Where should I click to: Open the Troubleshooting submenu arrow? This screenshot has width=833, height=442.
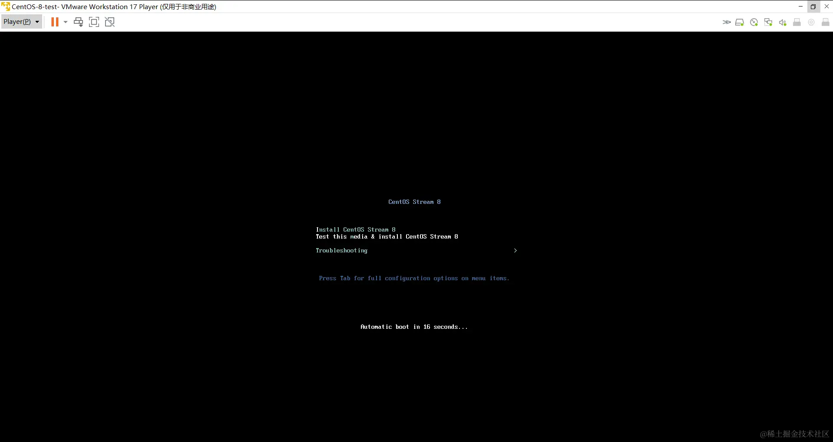click(x=516, y=251)
